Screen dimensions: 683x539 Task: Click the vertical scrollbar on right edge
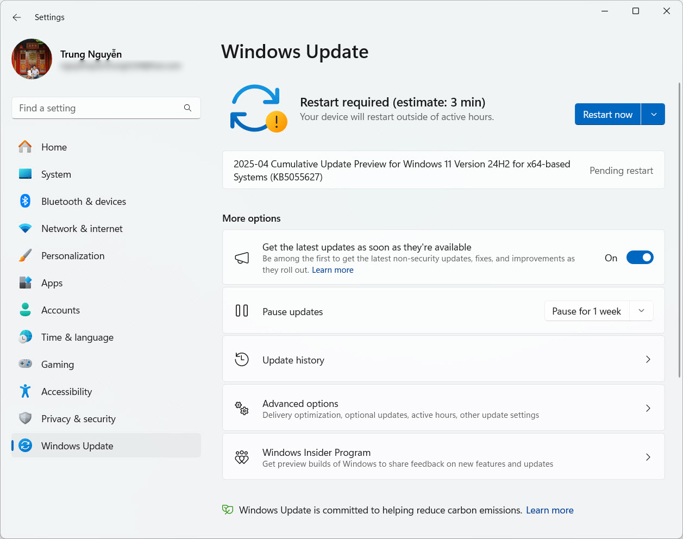(679, 230)
